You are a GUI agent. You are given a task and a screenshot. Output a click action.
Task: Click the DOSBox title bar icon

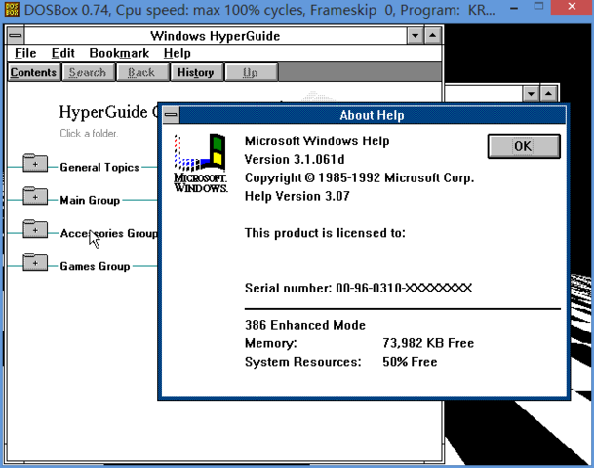point(12,9)
